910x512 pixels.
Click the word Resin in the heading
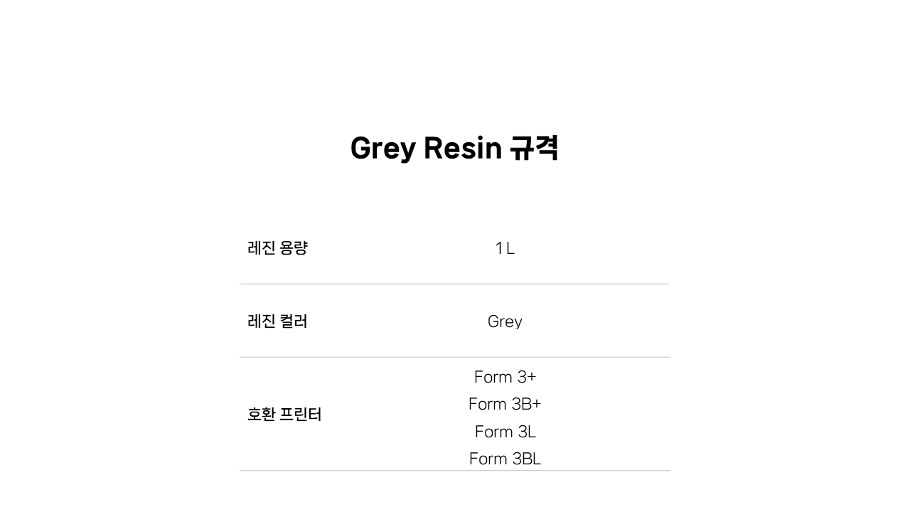click(x=463, y=148)
